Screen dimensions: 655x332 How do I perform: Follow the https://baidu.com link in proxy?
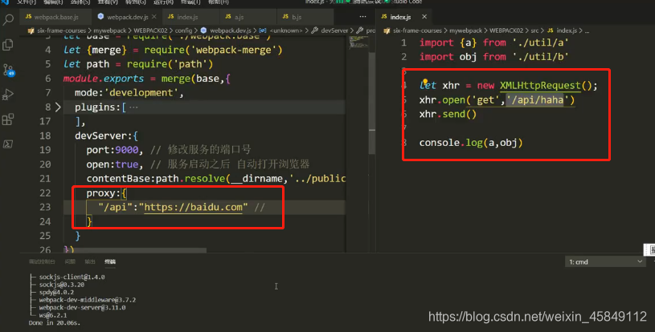193,207
